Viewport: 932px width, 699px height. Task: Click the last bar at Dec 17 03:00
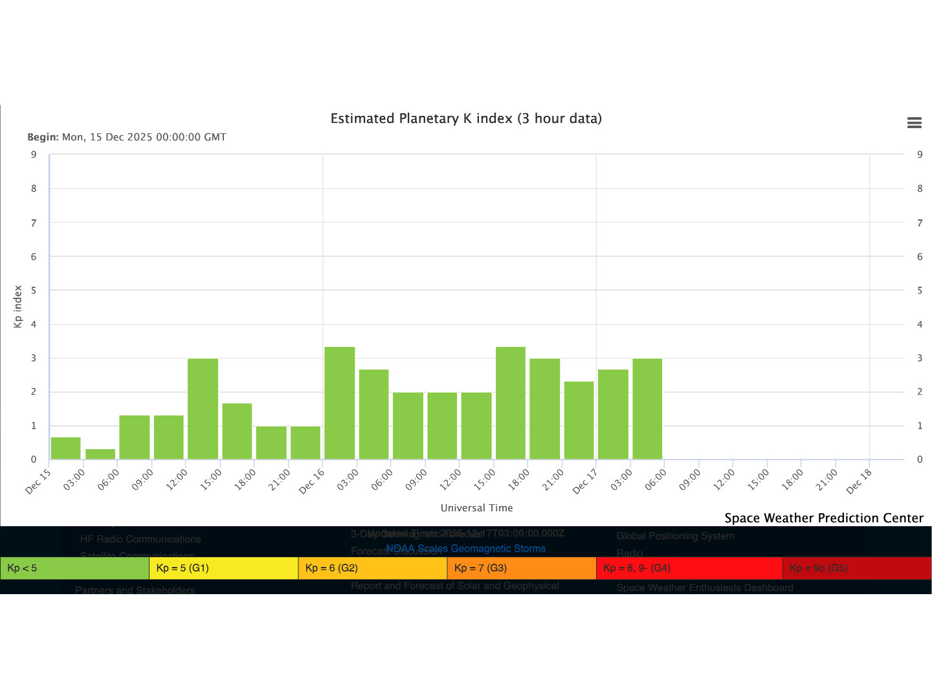pyautogui.click(x=647, y=409)
